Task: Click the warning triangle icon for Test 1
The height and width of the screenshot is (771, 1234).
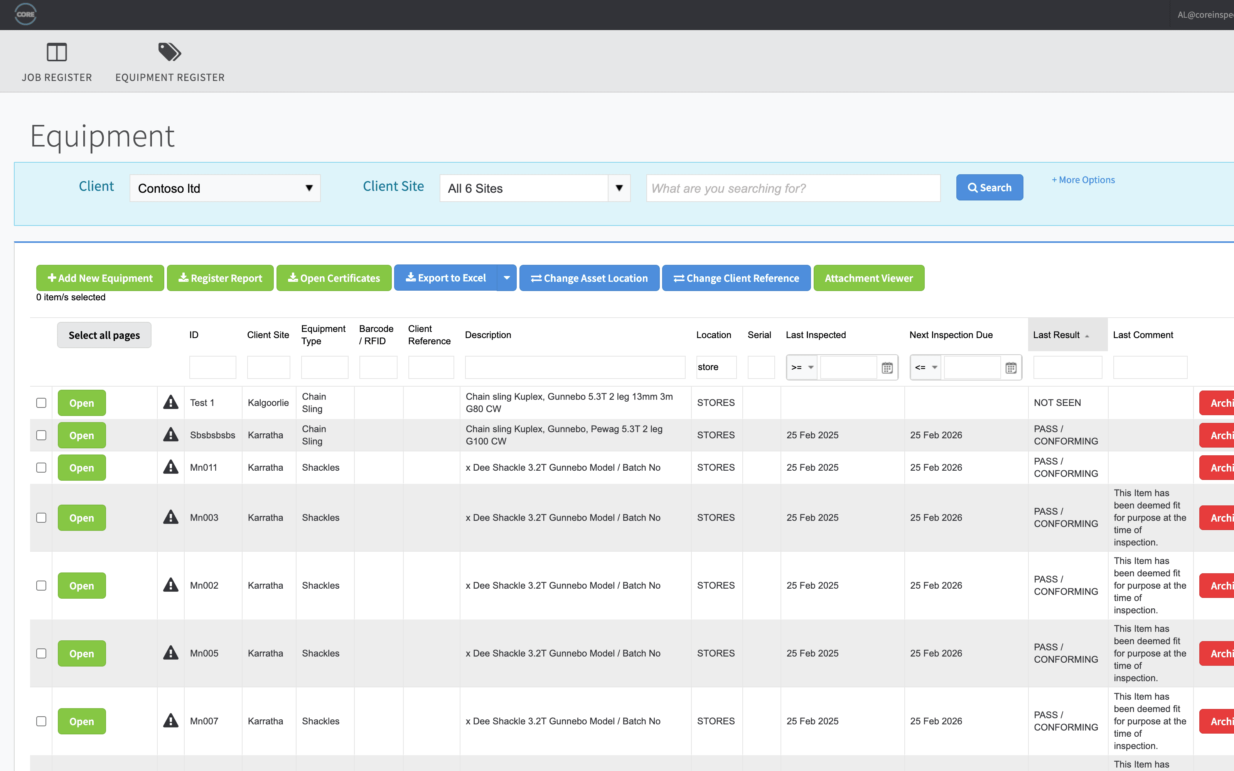Action: (x=171, y=402)
